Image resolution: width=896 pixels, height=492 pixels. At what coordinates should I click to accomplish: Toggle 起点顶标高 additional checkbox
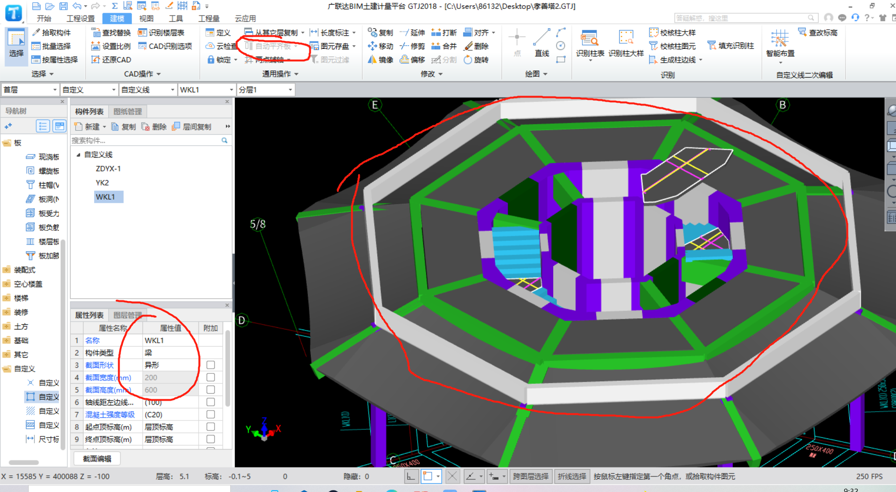pyautogui.click(x=210, y=427)
